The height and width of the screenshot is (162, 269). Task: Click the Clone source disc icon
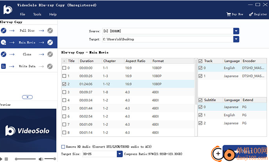point(4,55)
